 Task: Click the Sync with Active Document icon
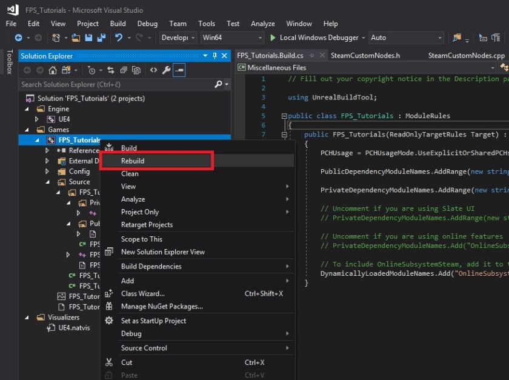(111, 68)
